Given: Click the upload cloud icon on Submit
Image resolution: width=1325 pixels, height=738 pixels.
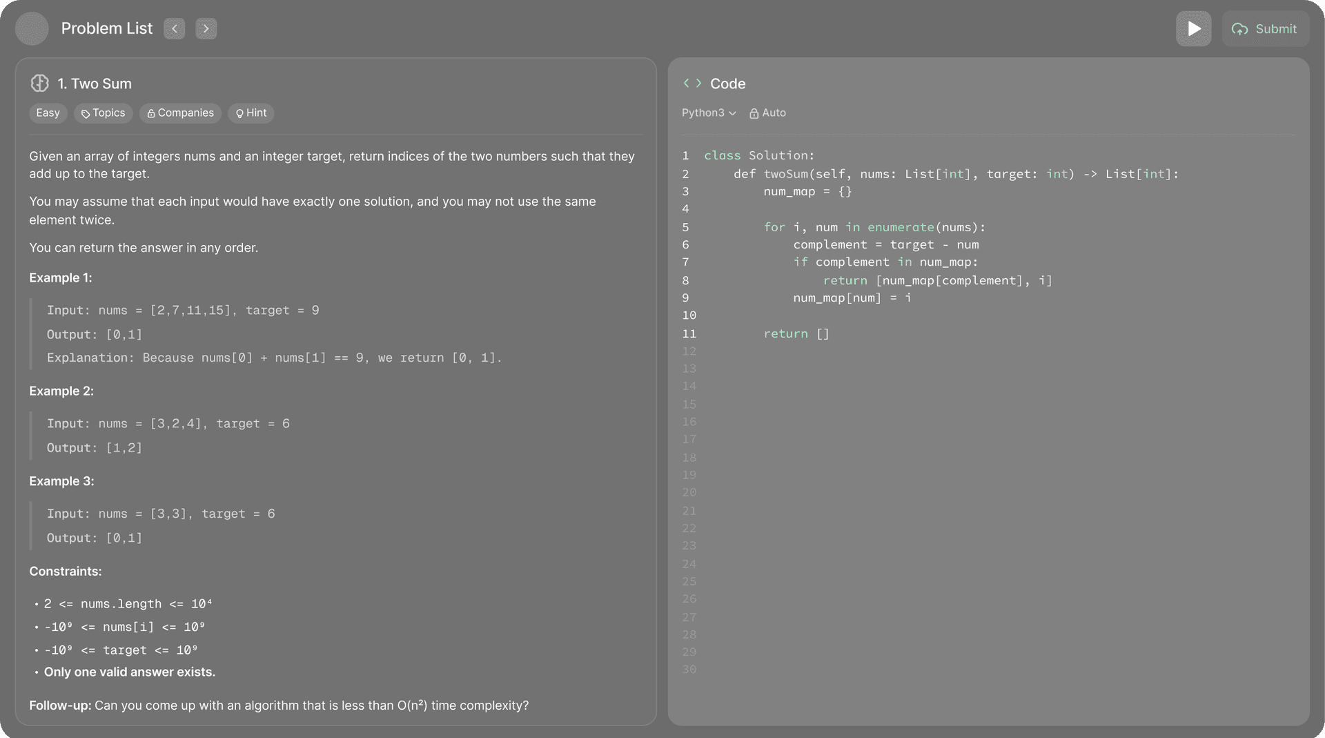Looking at the screenshot, I should click(x=1241, y=29).
